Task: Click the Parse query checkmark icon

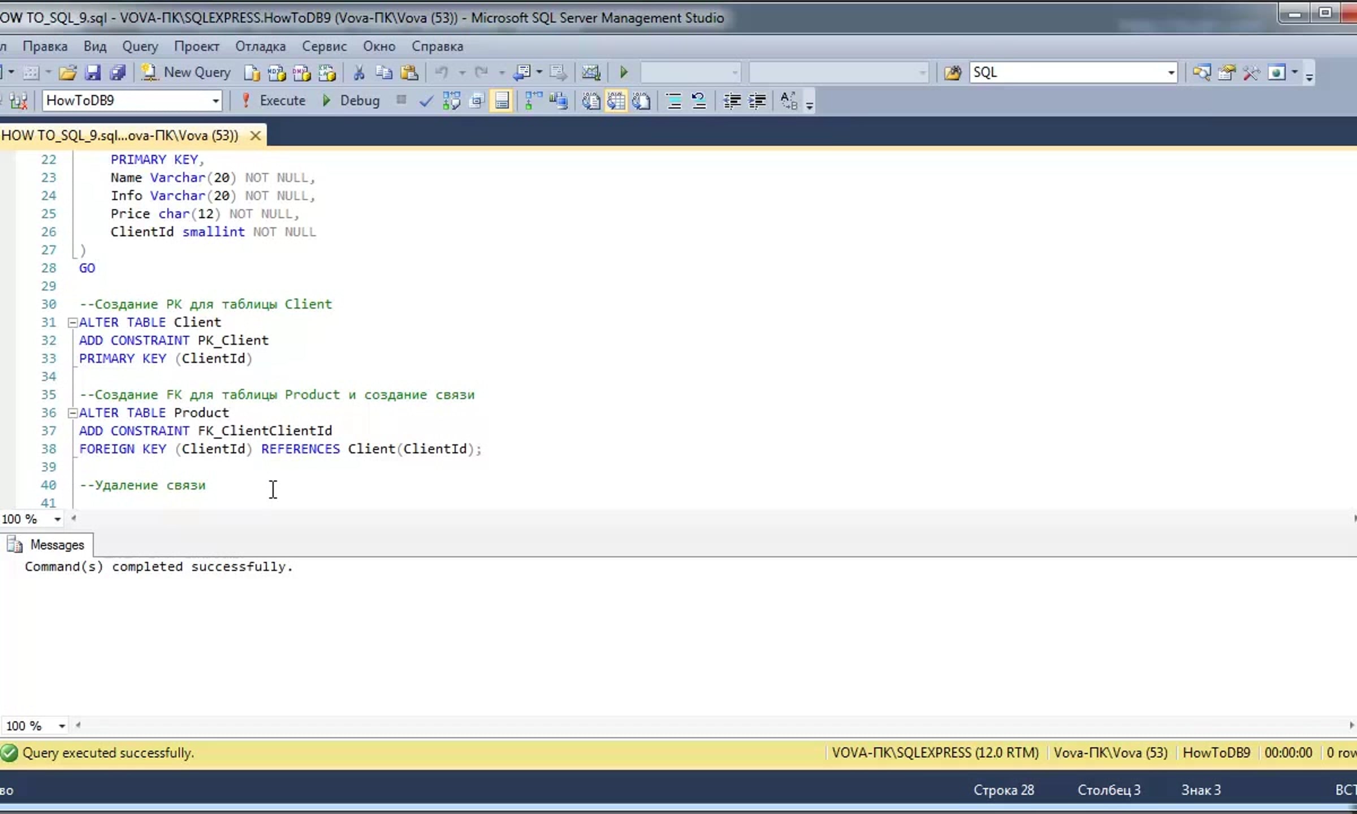Action: point(426,101)
